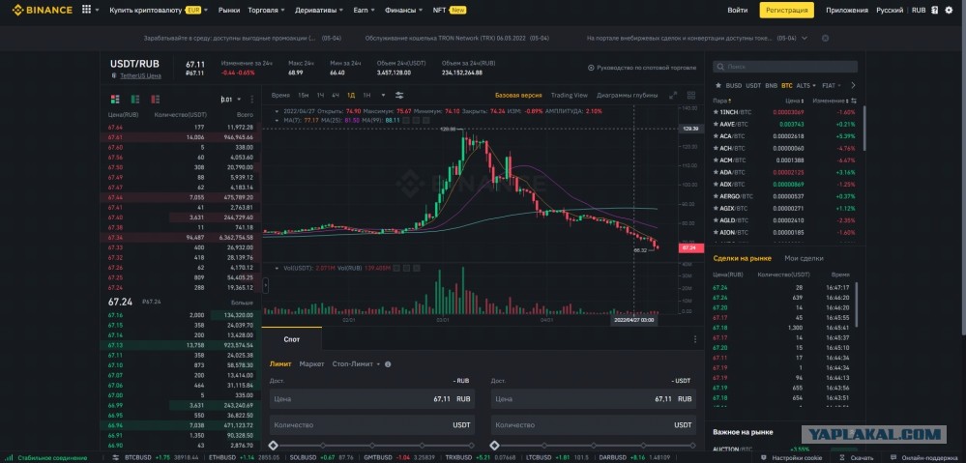This screenshot has height=463, width=966.
Task: Open the settings gear icon in header
Action: (x=949, y=10)
